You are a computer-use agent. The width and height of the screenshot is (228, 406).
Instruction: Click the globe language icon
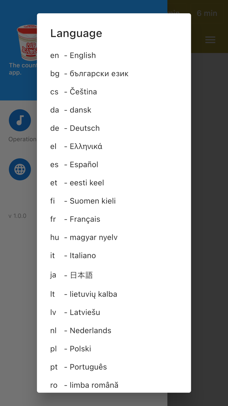pyautogui.click(x=20, y=169)
